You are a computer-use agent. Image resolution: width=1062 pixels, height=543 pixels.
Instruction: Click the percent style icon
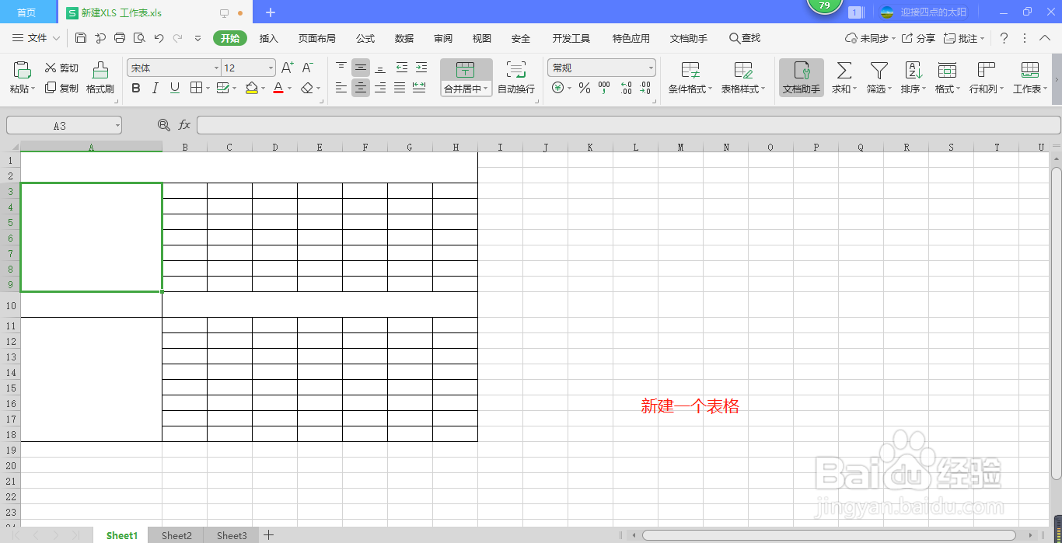(x=585, y=88)
